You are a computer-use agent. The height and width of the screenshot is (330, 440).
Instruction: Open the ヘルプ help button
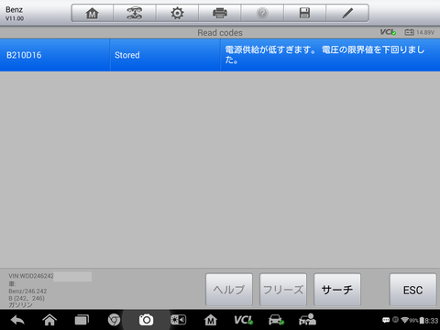pos(229,290)
